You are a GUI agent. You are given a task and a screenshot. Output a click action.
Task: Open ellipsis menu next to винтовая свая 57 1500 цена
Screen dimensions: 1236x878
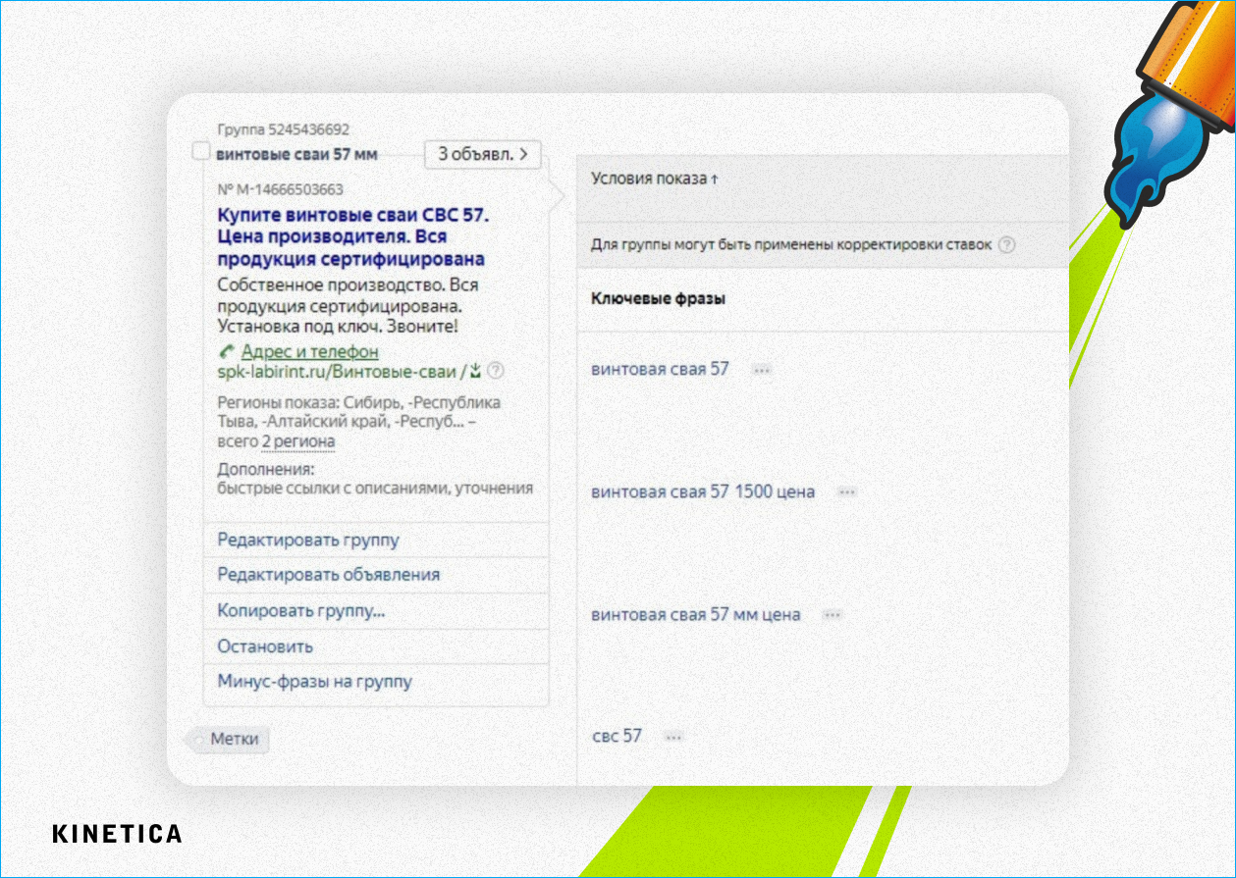point(847,492)
